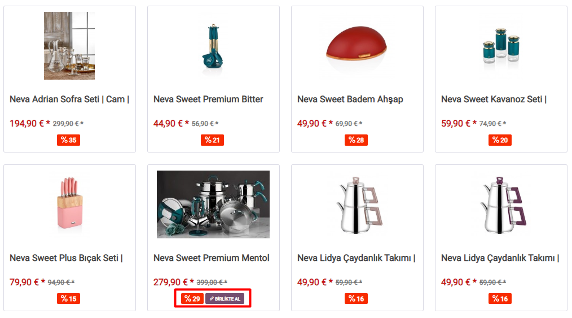Open the Neva Sweet Premium Bitter title link

208,99
